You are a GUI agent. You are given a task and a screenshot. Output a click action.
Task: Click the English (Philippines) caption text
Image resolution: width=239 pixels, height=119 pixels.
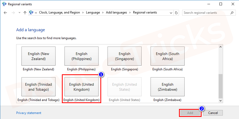point(82,69)
